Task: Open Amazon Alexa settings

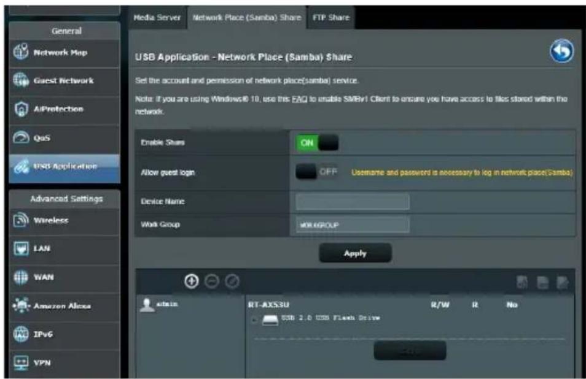Action: [x=64, y=306]
